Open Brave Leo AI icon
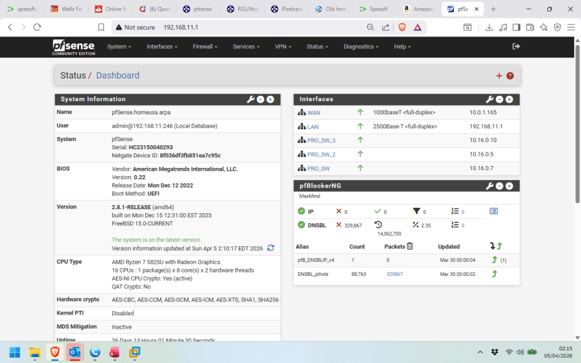Viewport: 581px width, 363px height. tap(544, 27)
